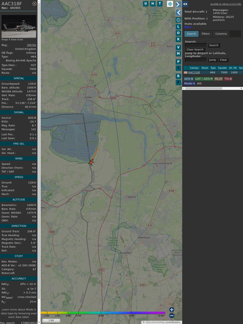Screen dimensions: 243x324
Task: Open the settings gear icon
Action: 178,20
